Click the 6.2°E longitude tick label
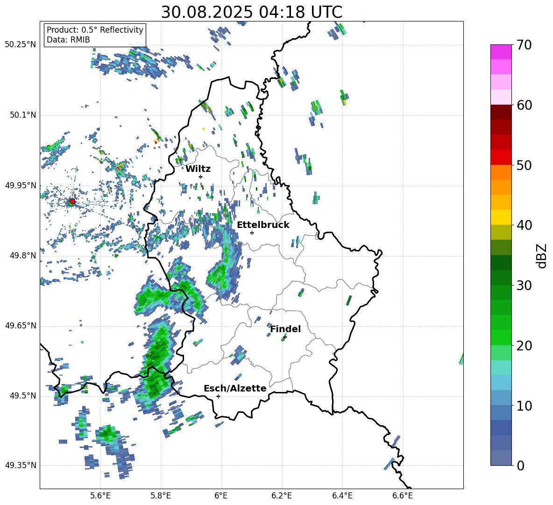The height and width of the screenshot is (505, 553). pyautogui.click(x=282, y=496)
